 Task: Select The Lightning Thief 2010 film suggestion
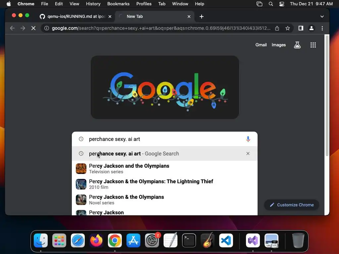[x=165, y=184]
